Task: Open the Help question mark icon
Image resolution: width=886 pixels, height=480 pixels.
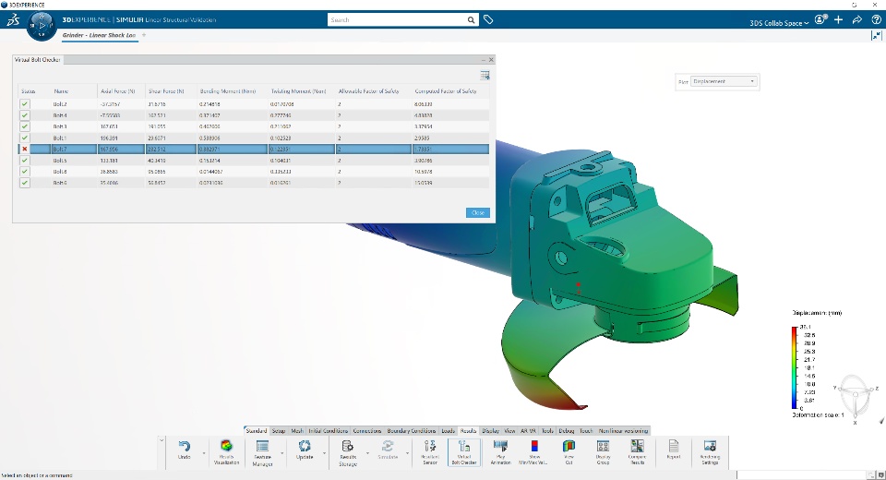Action: (x=876, y=19)
